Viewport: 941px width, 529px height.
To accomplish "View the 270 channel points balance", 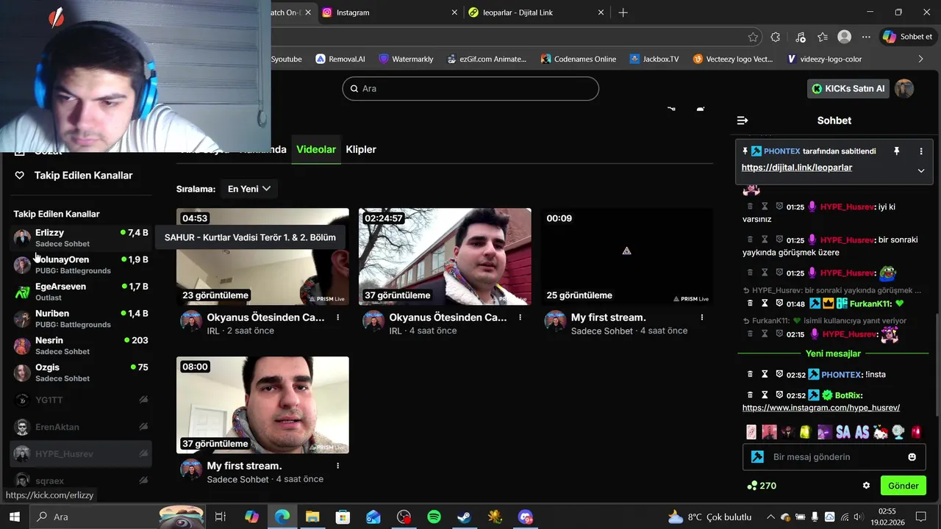I will coord(762,486).
